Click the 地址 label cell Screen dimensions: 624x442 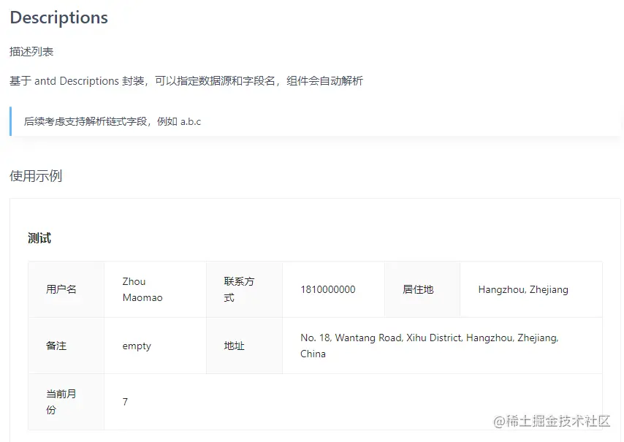coord(244,346)
